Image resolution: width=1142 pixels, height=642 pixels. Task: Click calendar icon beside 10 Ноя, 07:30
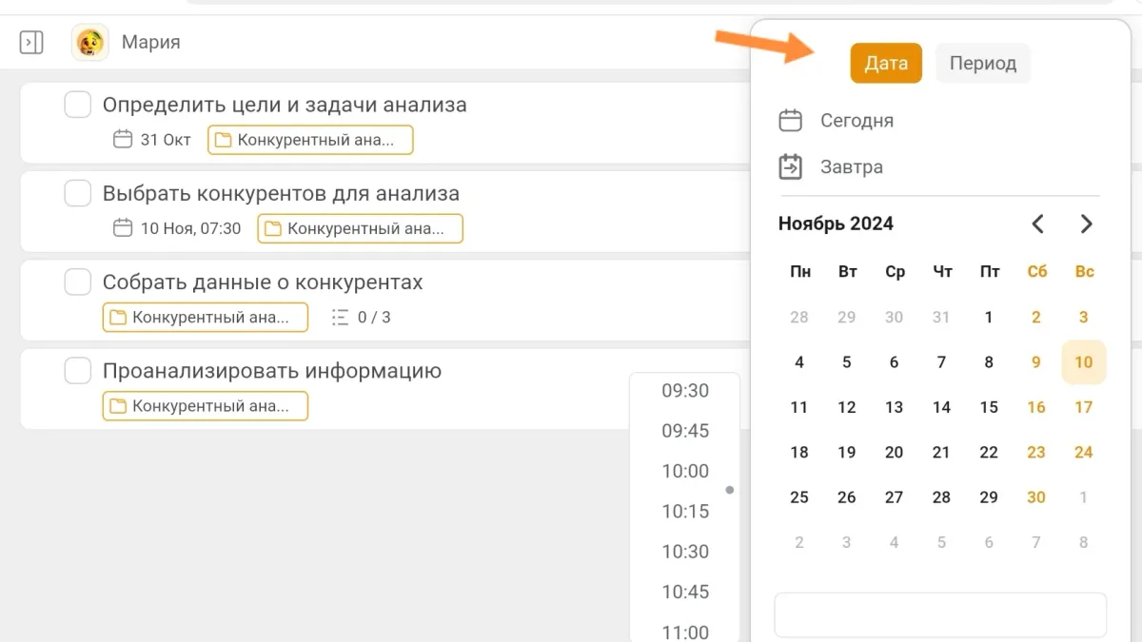point(123,228)
